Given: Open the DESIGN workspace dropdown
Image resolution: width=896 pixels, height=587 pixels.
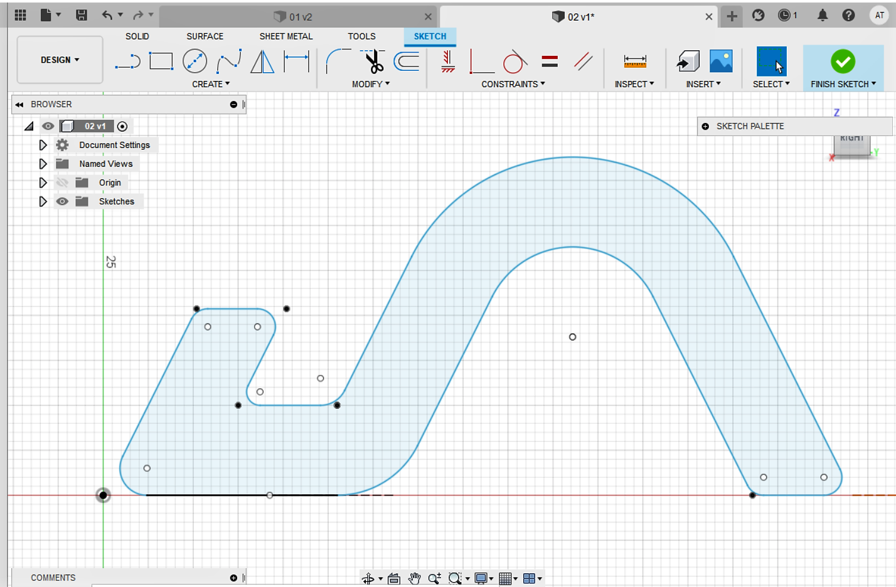Looking at the screenshot, I should 60,60.
